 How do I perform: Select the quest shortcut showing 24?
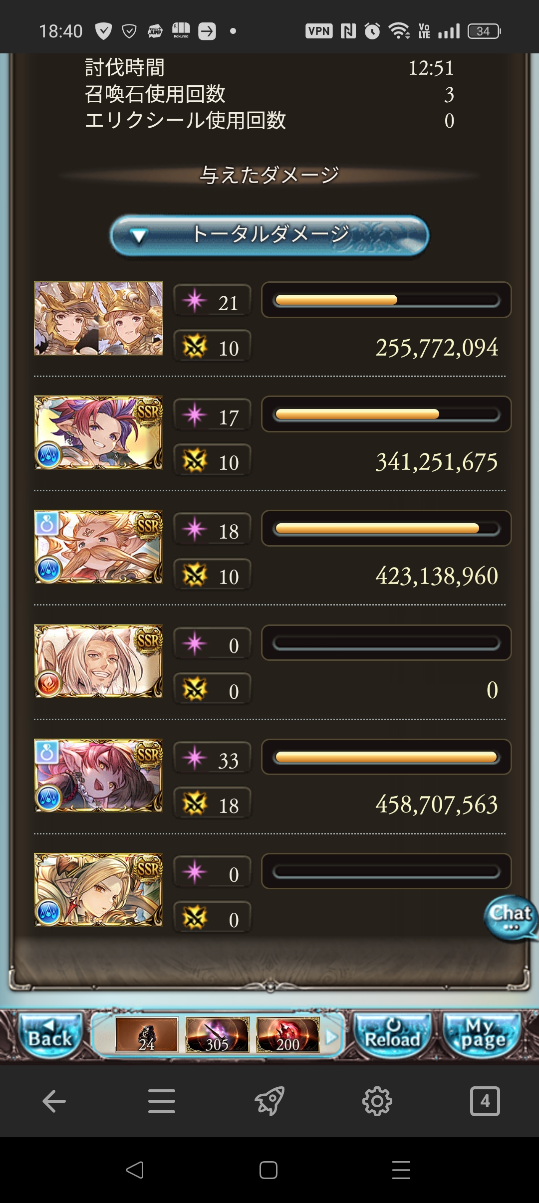pos(147,1035)
